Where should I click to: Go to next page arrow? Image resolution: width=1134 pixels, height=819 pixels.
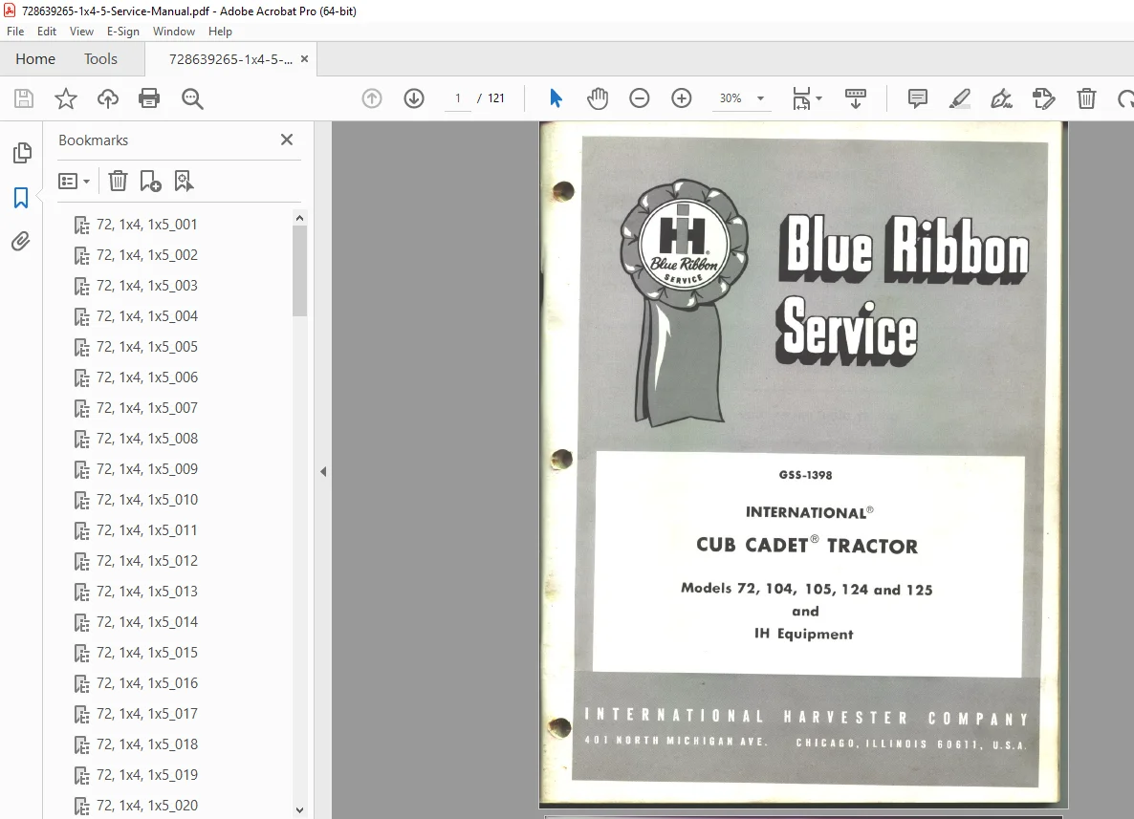tap(414, 98)
